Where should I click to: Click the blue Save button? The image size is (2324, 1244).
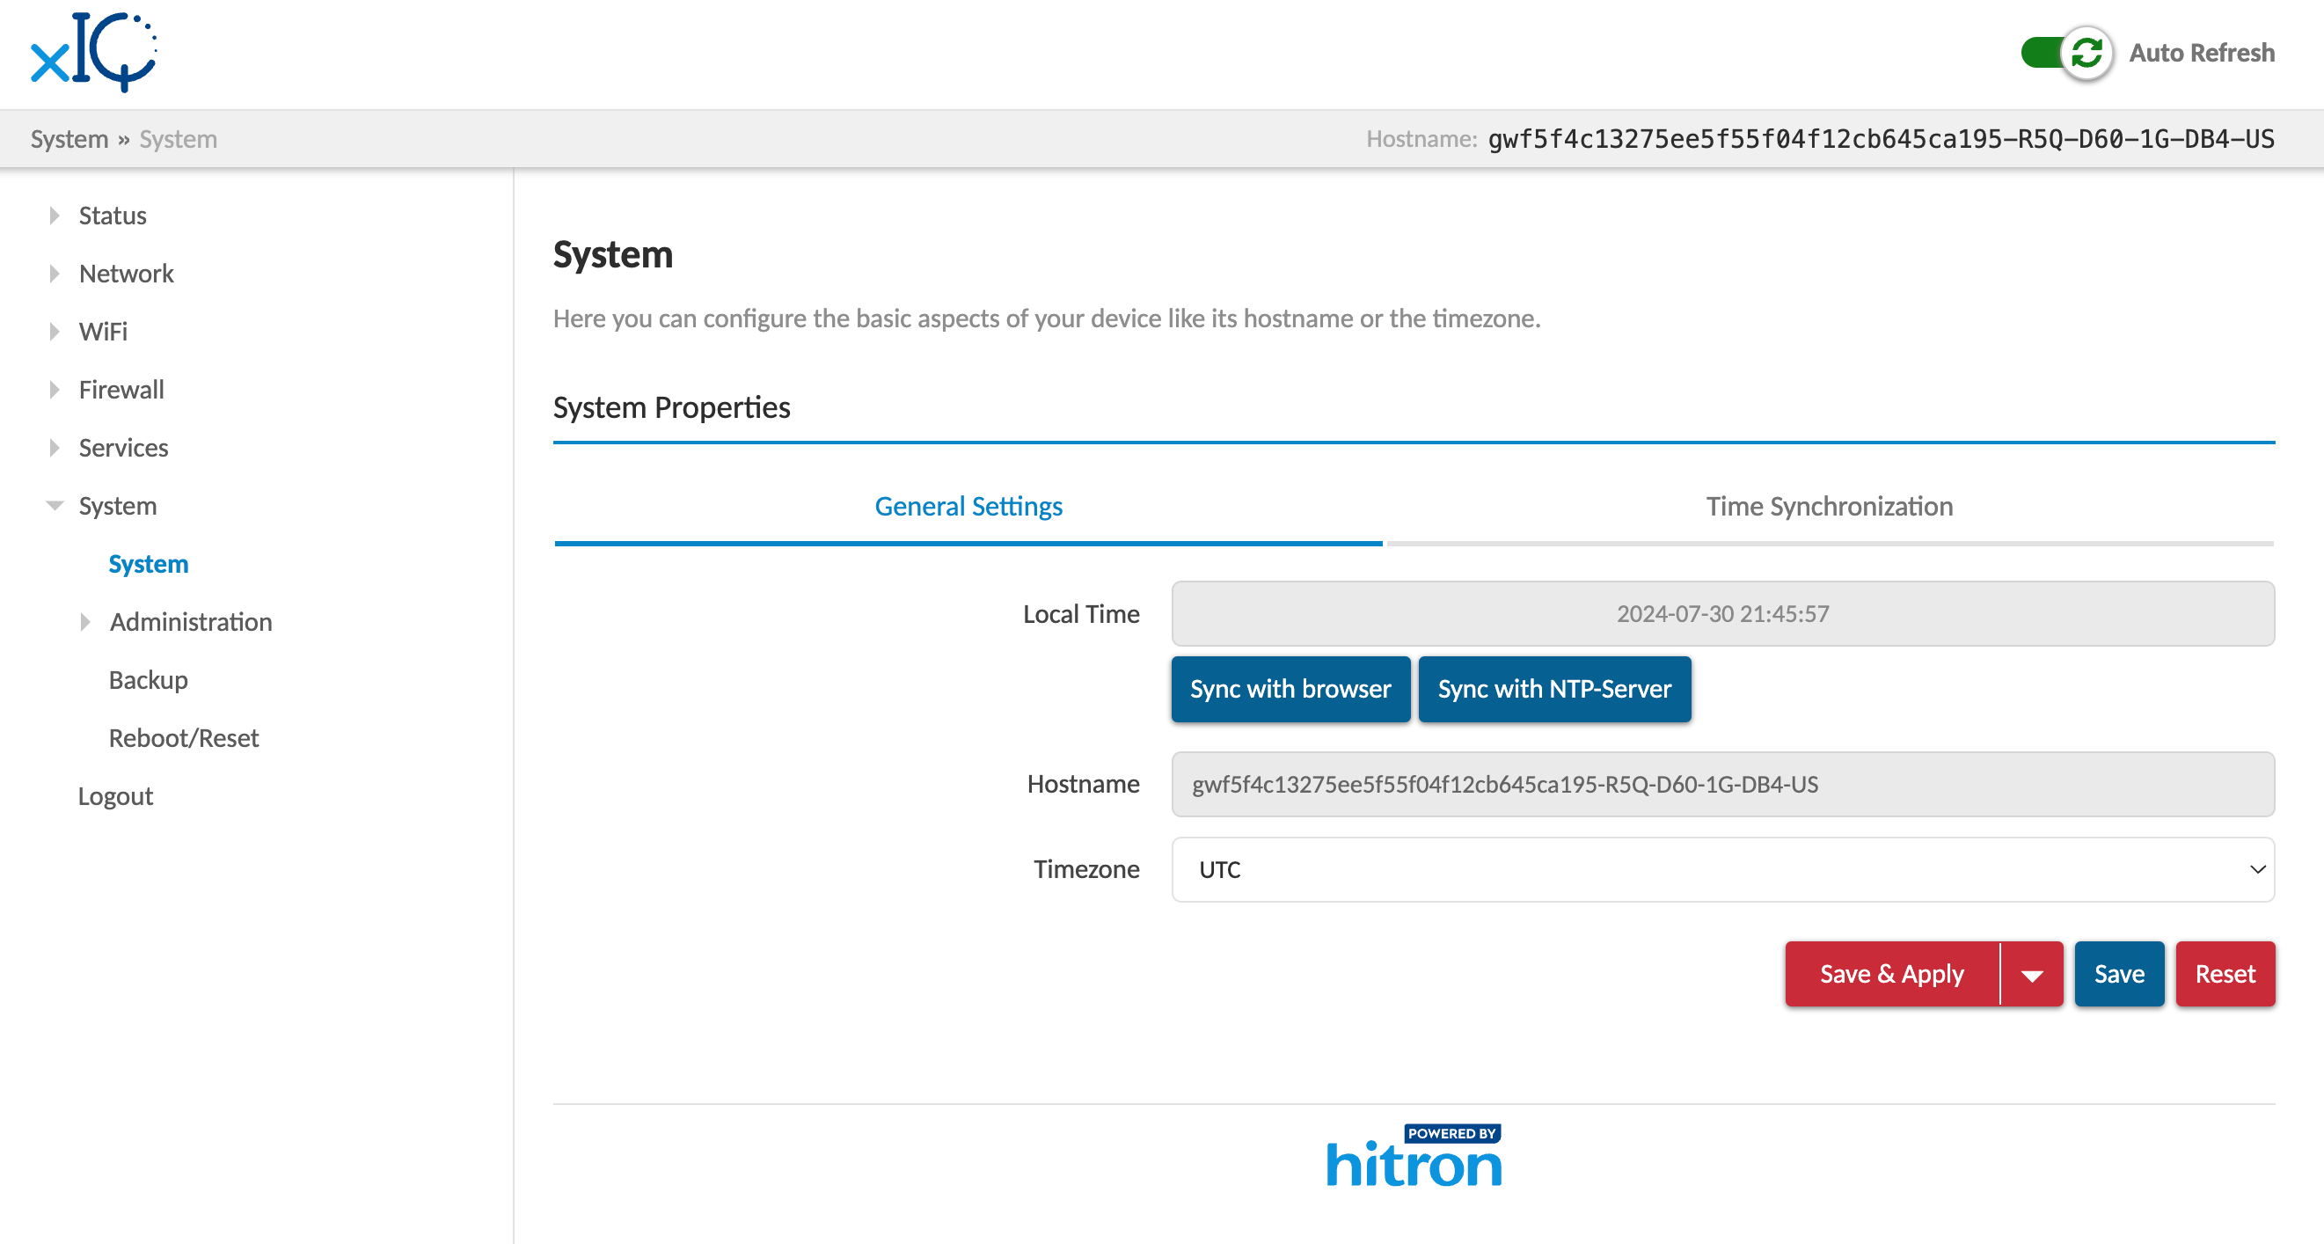[2119, 974]
